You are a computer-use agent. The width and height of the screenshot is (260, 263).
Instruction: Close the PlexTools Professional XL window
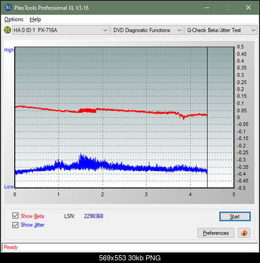[248, 8]
